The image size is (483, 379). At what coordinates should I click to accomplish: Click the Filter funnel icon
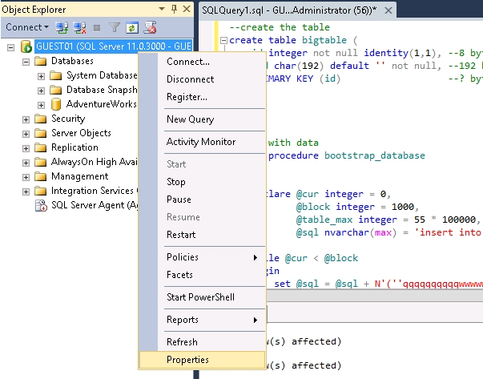(113, 27)
